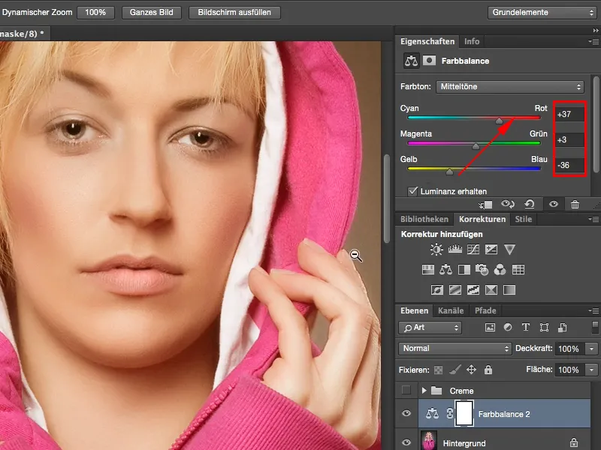Open the Normal blending mode dropdown
This screenshot has height=450, width=601.
click(x=455, y=349)
